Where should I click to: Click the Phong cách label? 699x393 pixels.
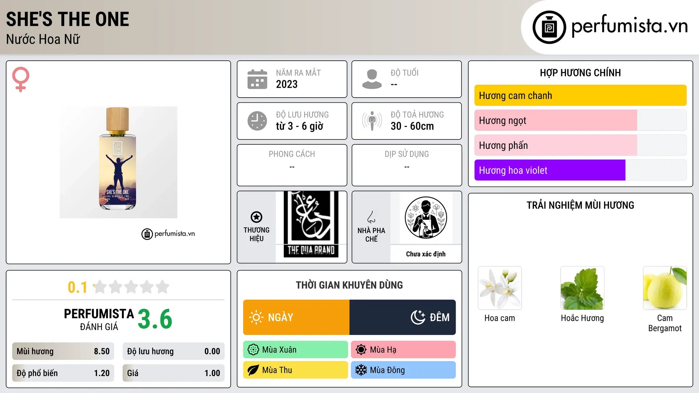[x=292, y=154]
